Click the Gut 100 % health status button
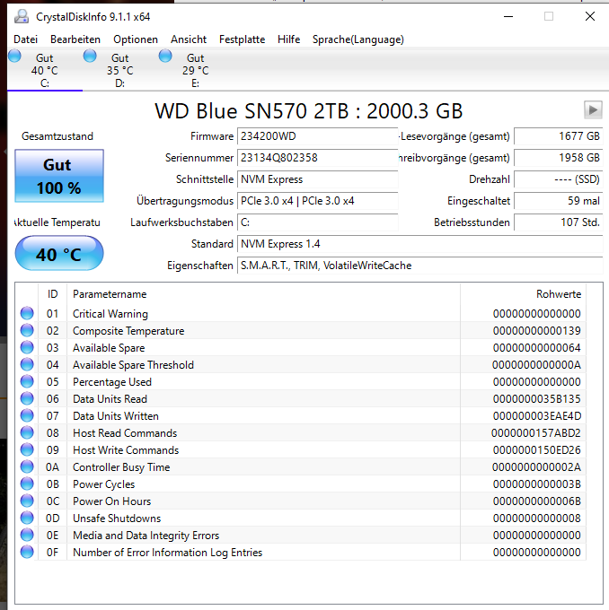This screenshot has height=610, width=609. click(x=59, y=176)
